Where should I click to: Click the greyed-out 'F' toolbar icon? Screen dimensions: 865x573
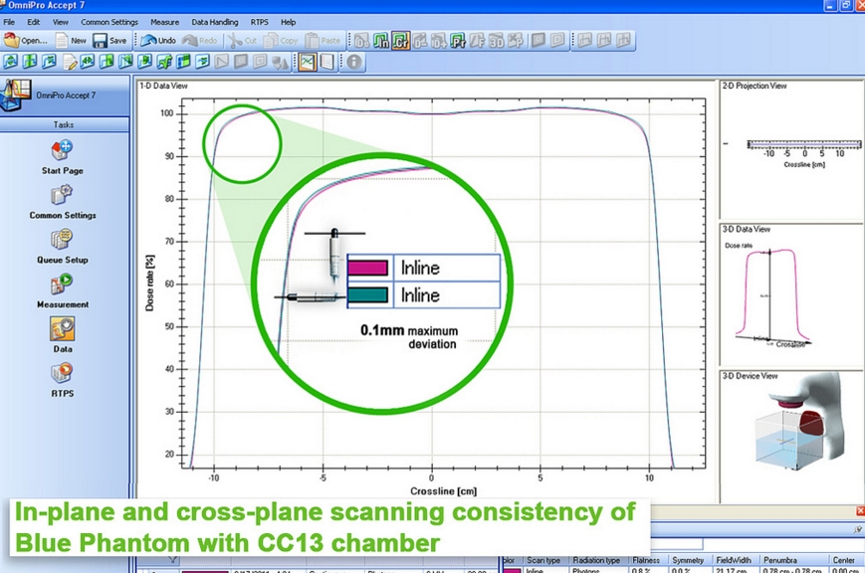pyautogui.click(x=477, y=41)
